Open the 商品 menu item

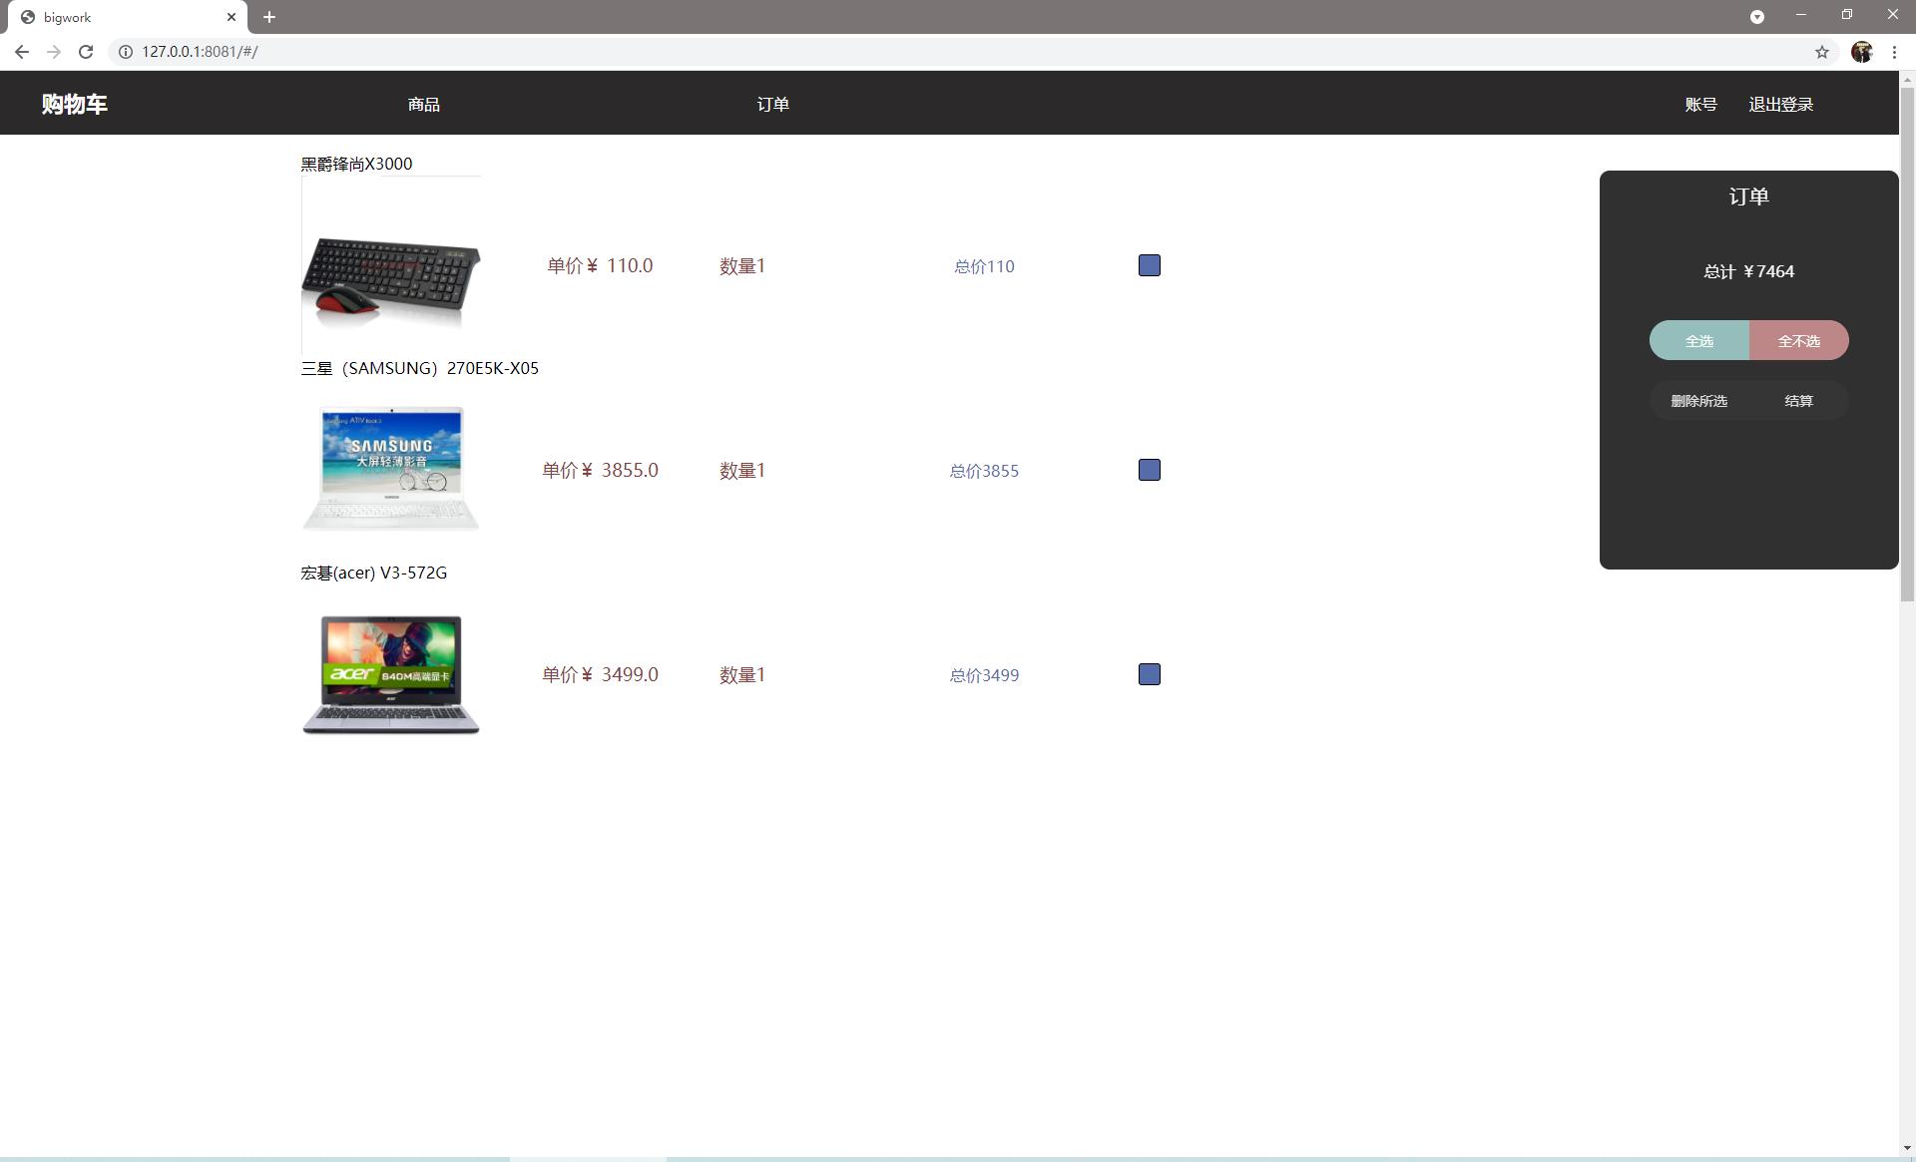coord(424,104)
